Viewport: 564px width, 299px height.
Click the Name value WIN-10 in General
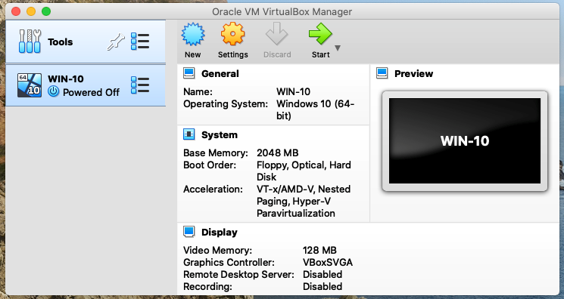(x=293, y=91)
